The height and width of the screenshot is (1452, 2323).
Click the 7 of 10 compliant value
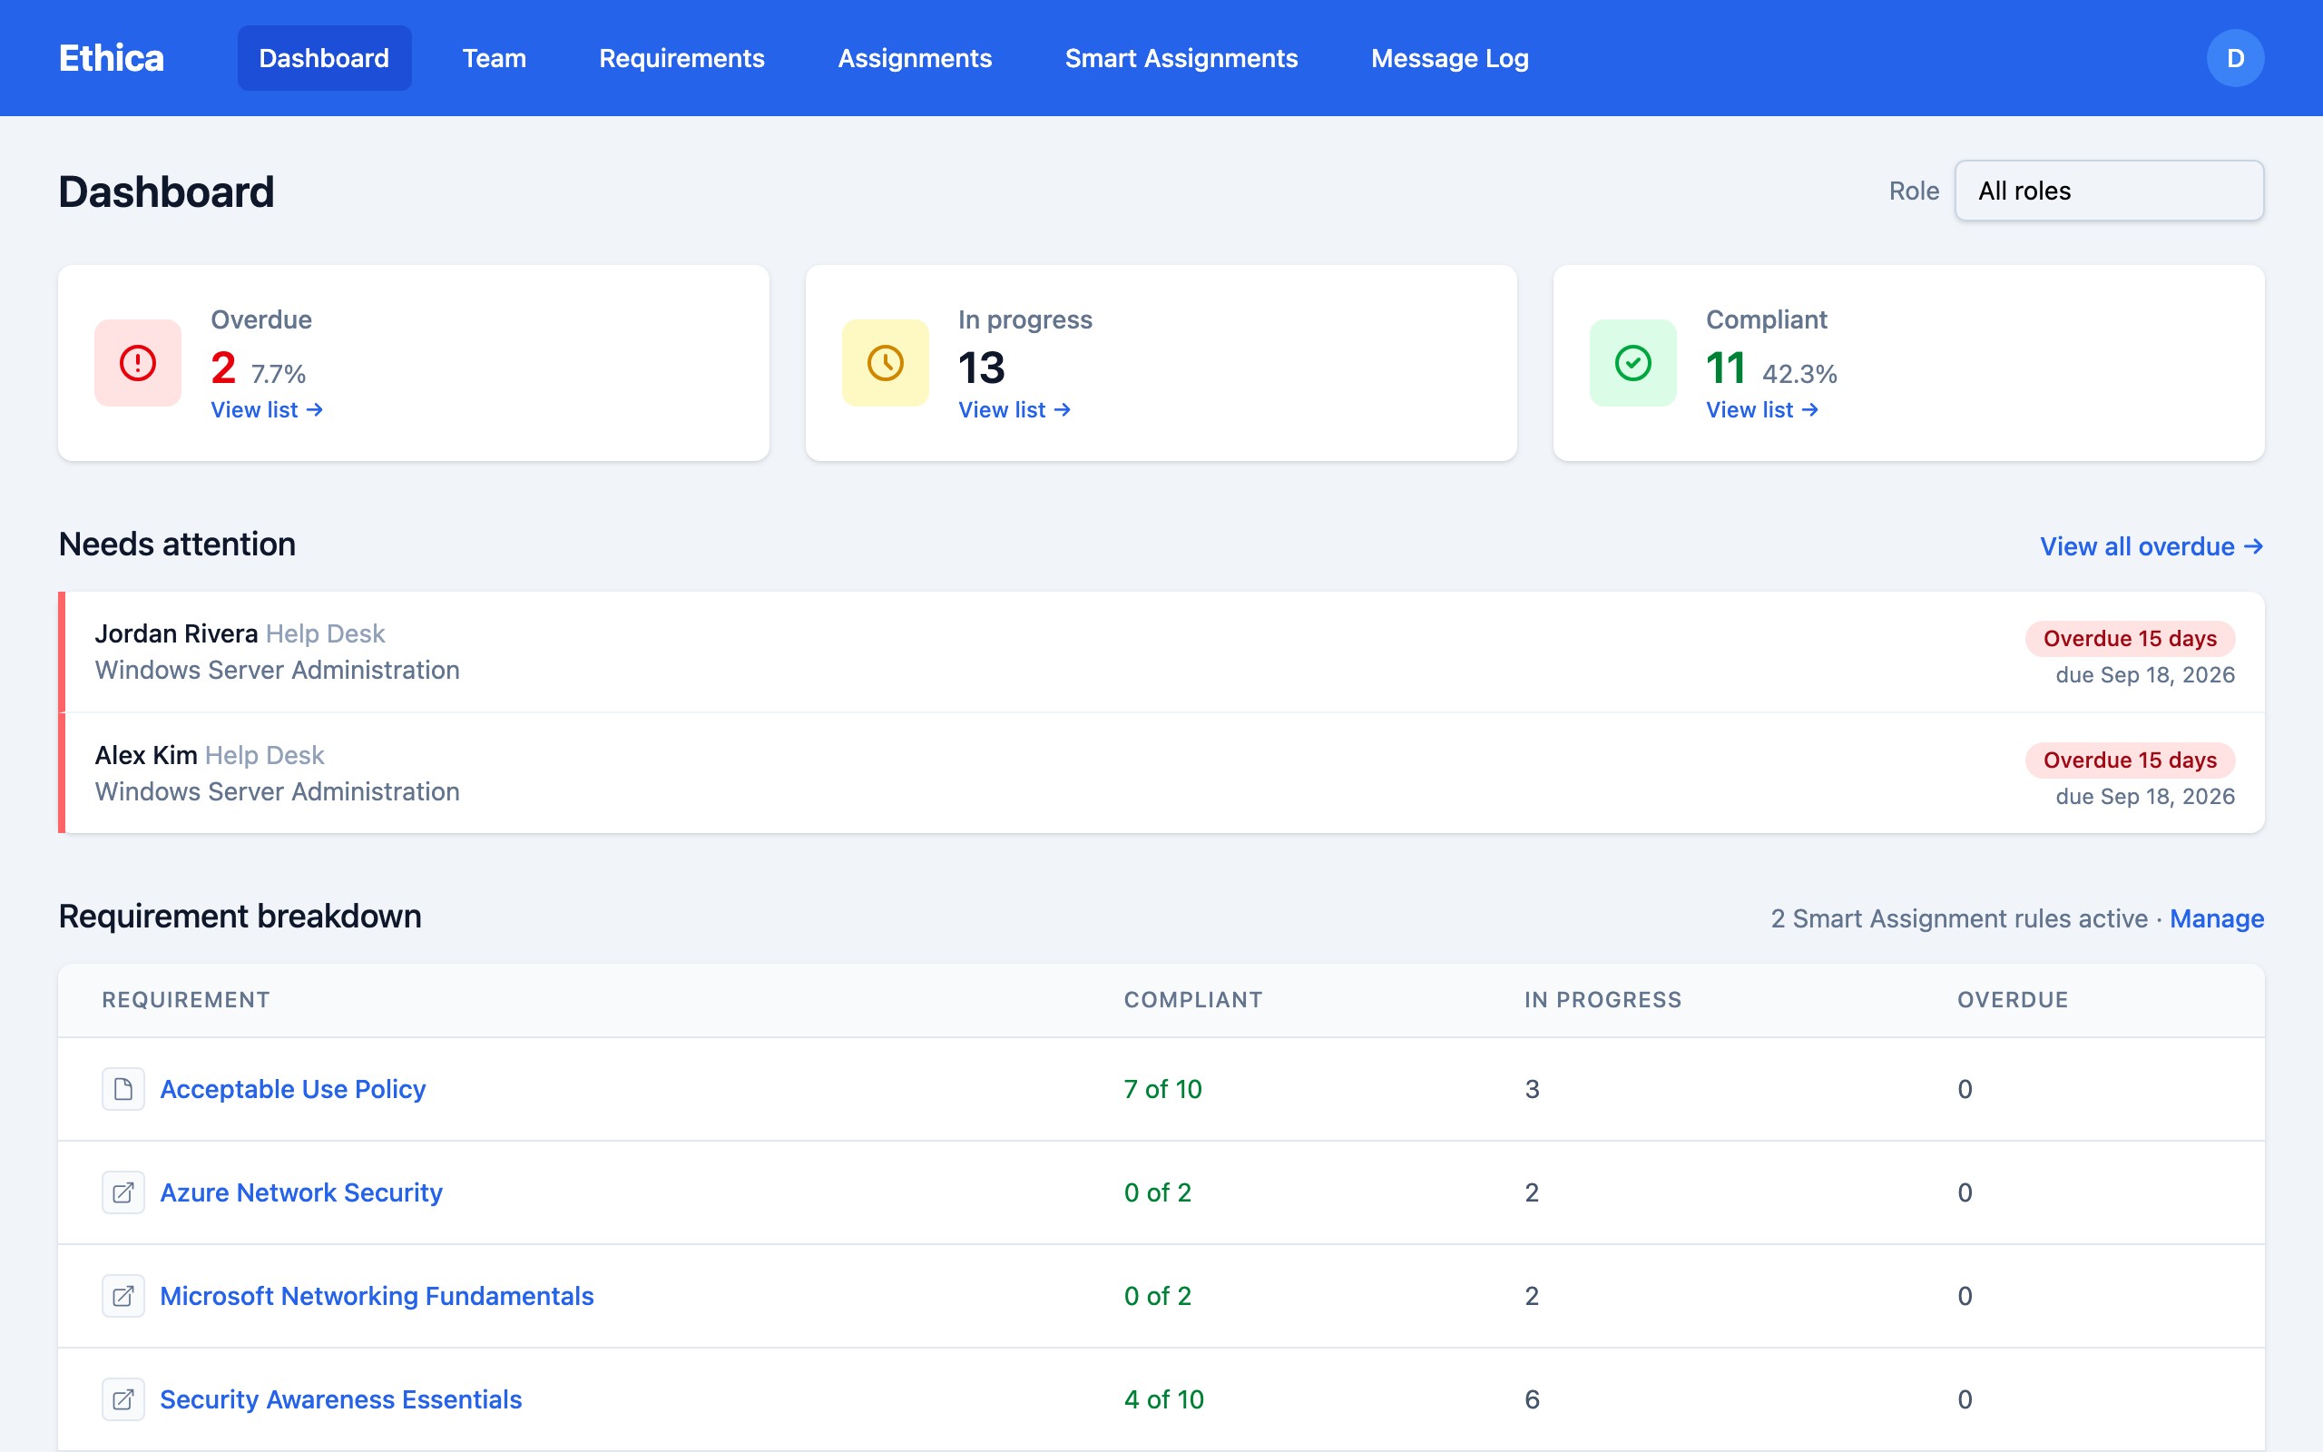pyautogui.click(x=1162, y=1089)
